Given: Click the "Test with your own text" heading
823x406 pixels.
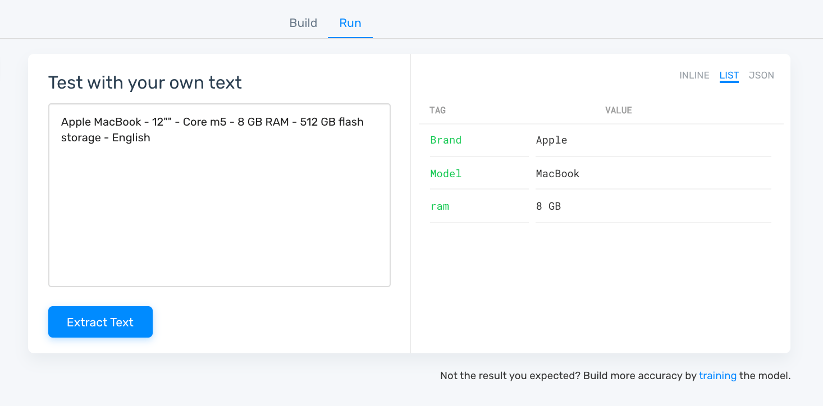Looking at the screenshot, I should click(x=145, y=82).
